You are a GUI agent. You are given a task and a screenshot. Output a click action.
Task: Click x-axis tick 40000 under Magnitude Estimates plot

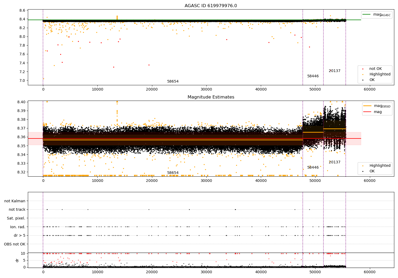(261, 181)
